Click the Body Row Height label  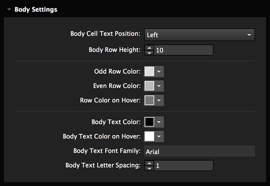pos(115,50)
